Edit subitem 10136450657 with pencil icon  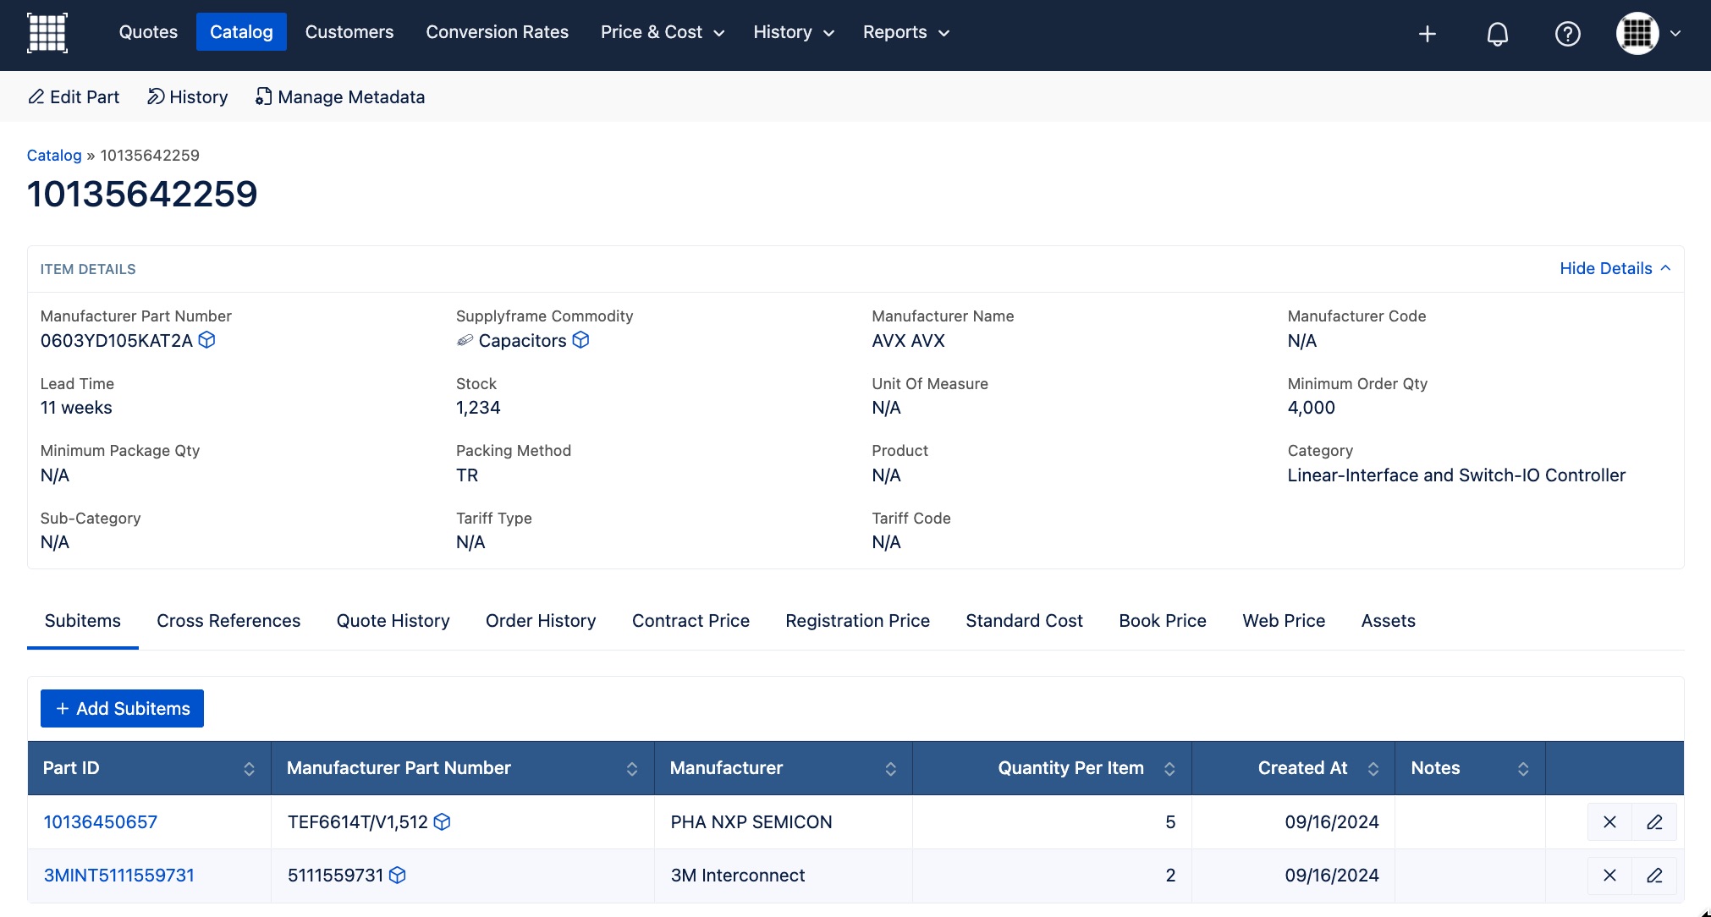(1654, 822)
